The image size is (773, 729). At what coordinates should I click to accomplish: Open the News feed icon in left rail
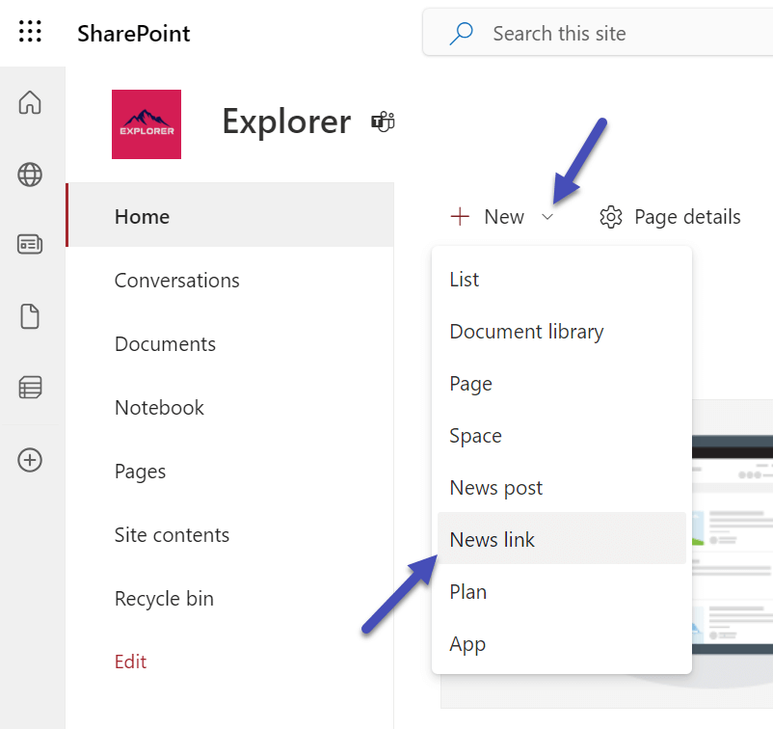pos(30,245)
